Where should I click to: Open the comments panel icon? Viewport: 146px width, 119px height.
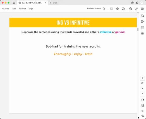(x=142, y=16)
